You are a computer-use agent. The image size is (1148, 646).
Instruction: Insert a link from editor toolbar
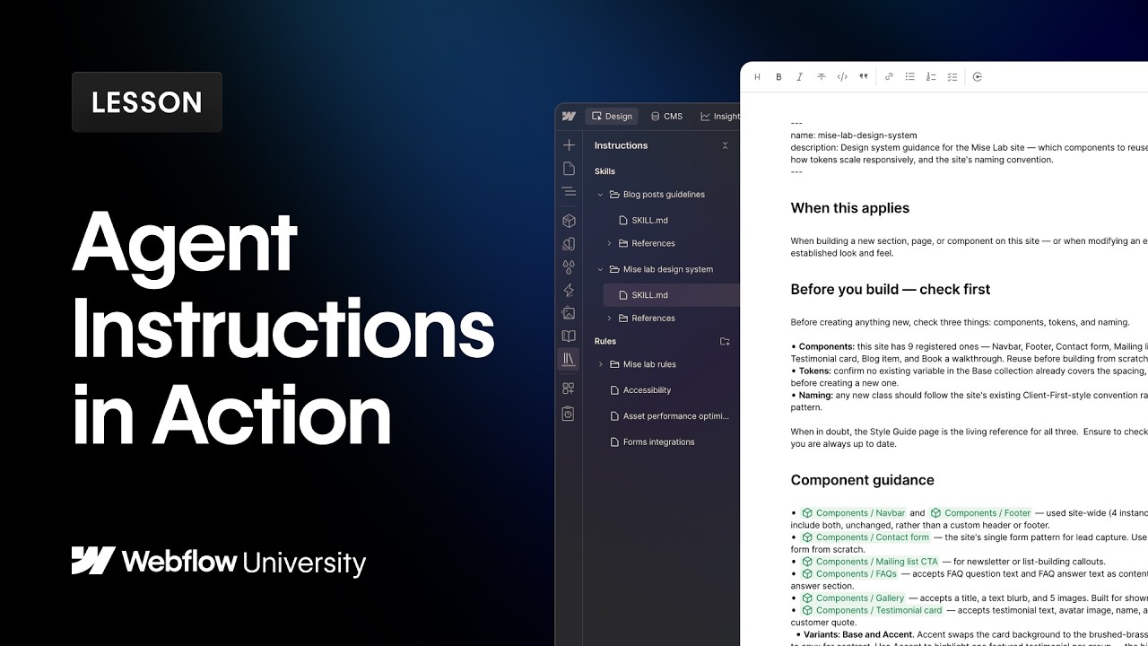tap(889, 77)
